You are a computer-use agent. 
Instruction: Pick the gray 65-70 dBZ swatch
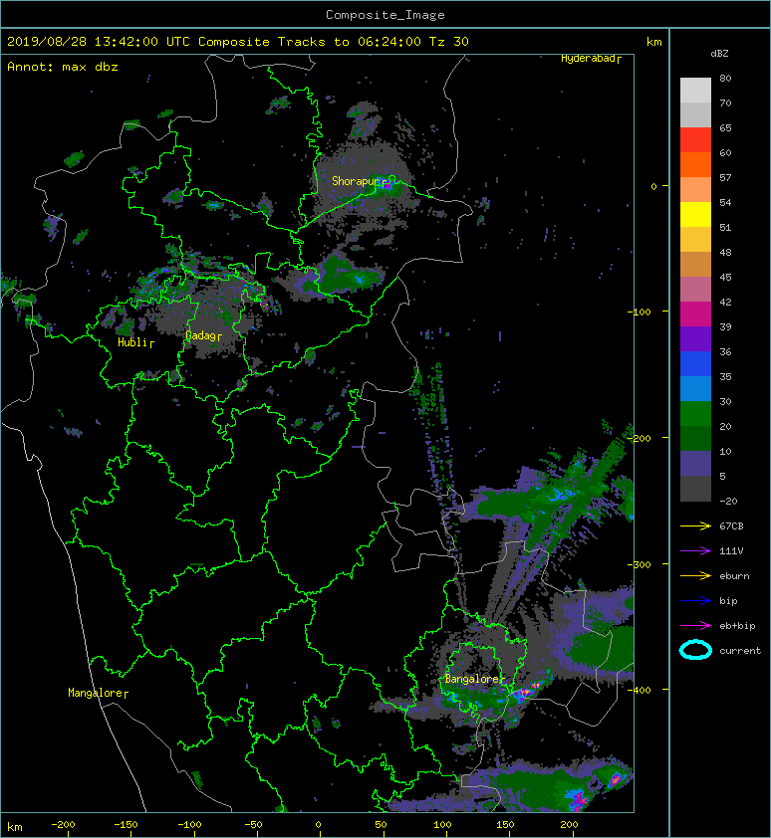click(695, 114)
